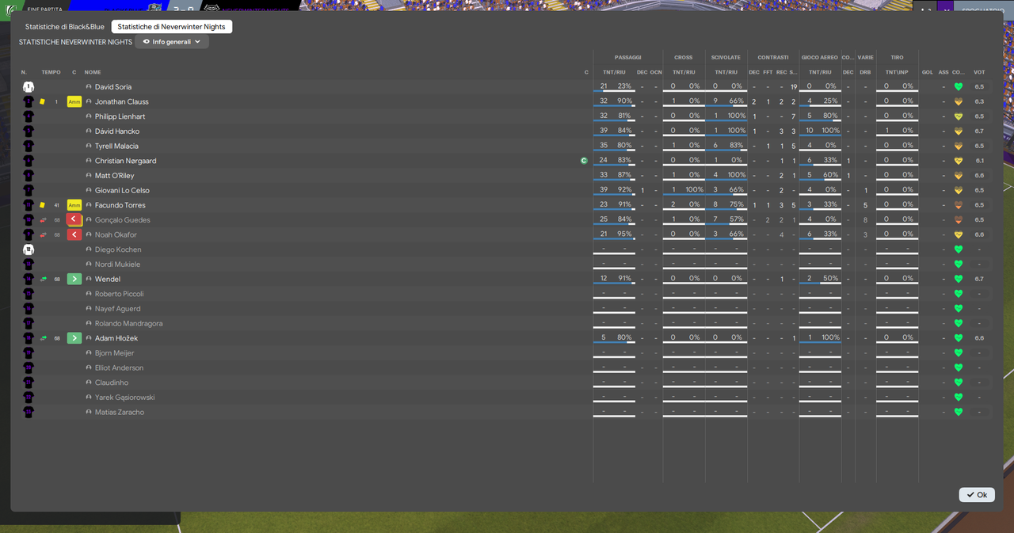1014x533 pixels.
Task: Open Nayef Aguerd's player name
Action: point(118,309)
